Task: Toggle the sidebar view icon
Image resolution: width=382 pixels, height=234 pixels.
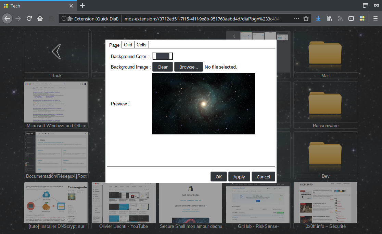Action: (351, 18)
